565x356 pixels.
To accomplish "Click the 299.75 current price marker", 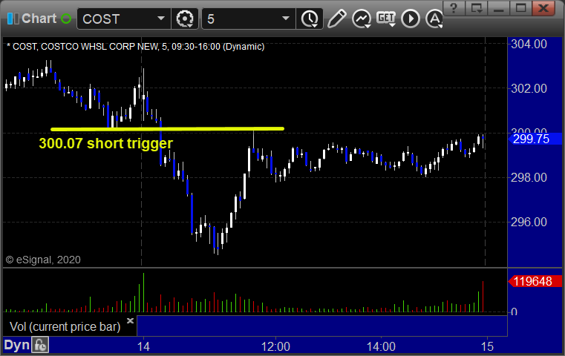I will pos(535,139).
